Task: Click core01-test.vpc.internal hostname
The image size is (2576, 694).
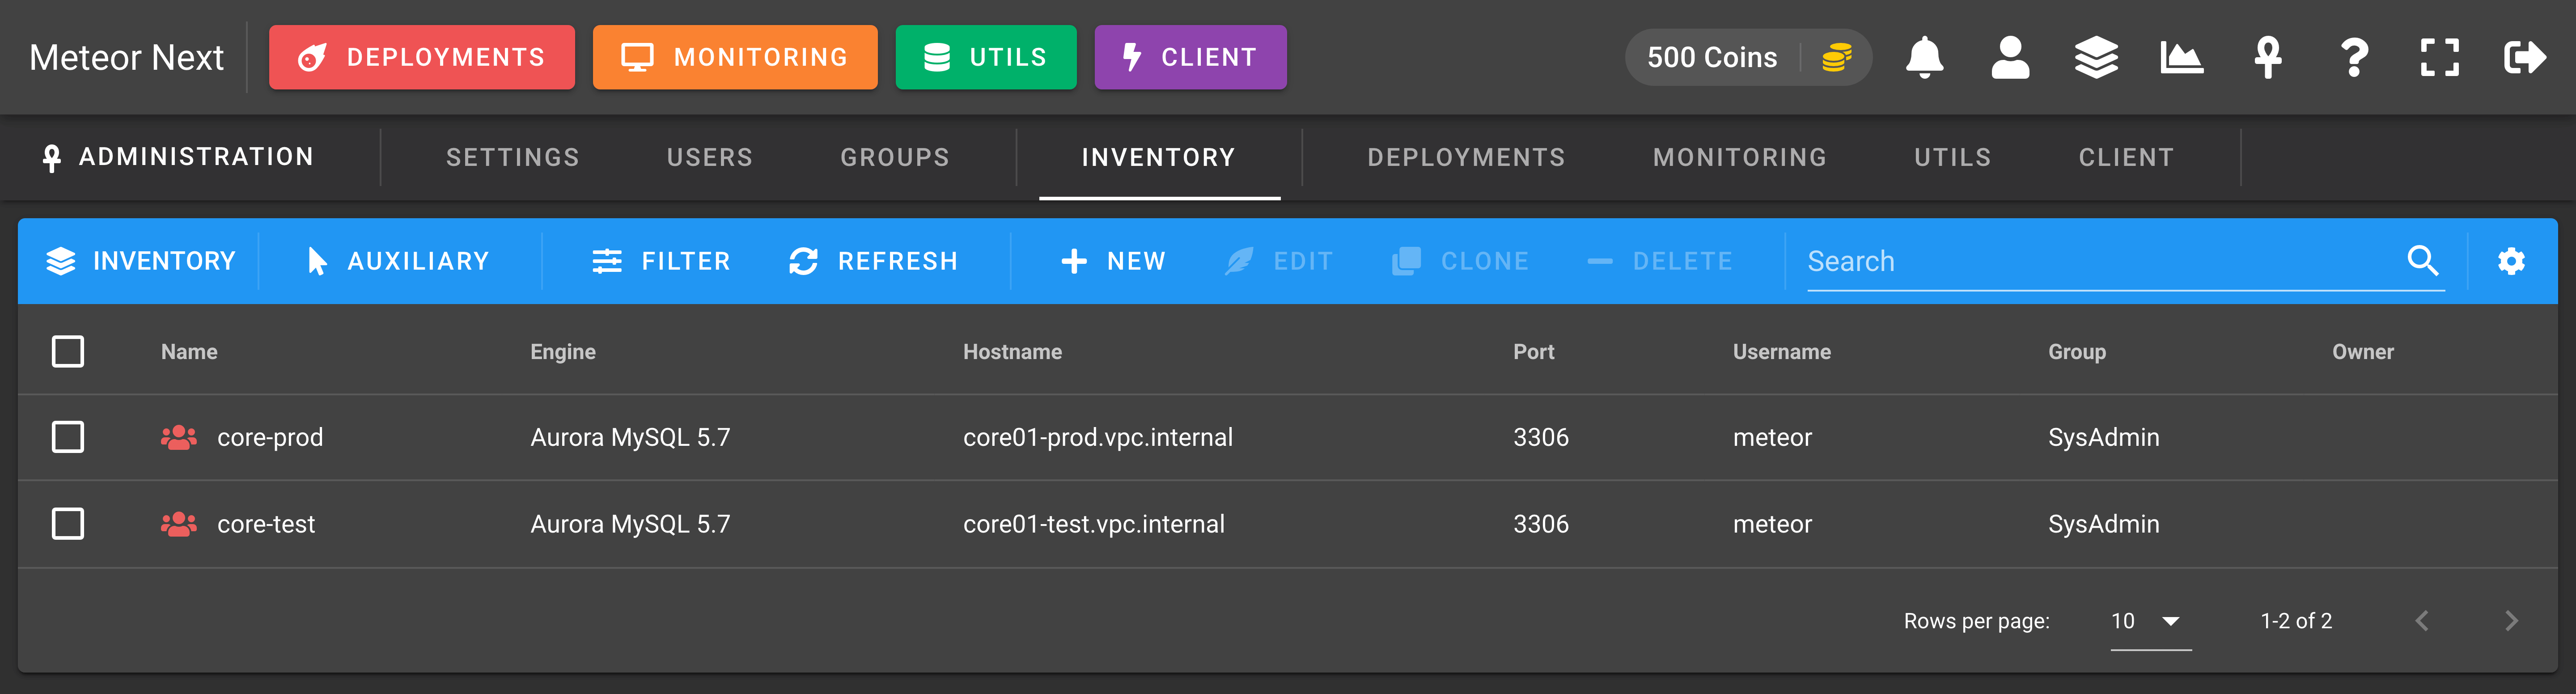Action: tap(1094, 524)
